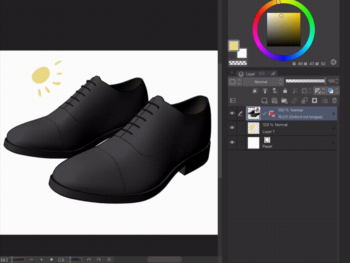
Task: Select Paper layer white thumbnail
Action: (x=254, y=142)
